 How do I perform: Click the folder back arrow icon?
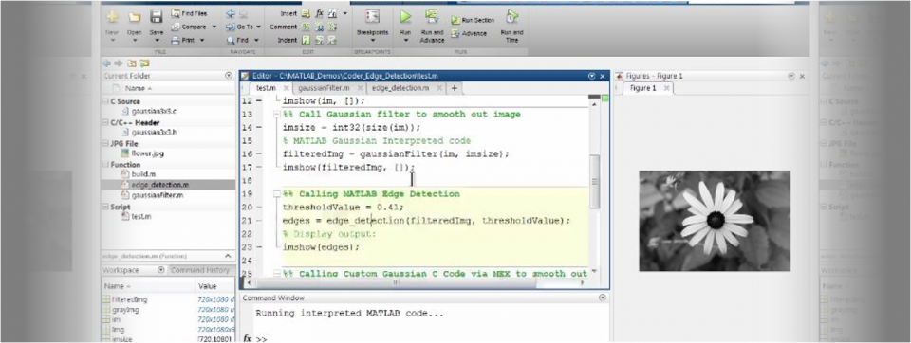click(107, 63)
